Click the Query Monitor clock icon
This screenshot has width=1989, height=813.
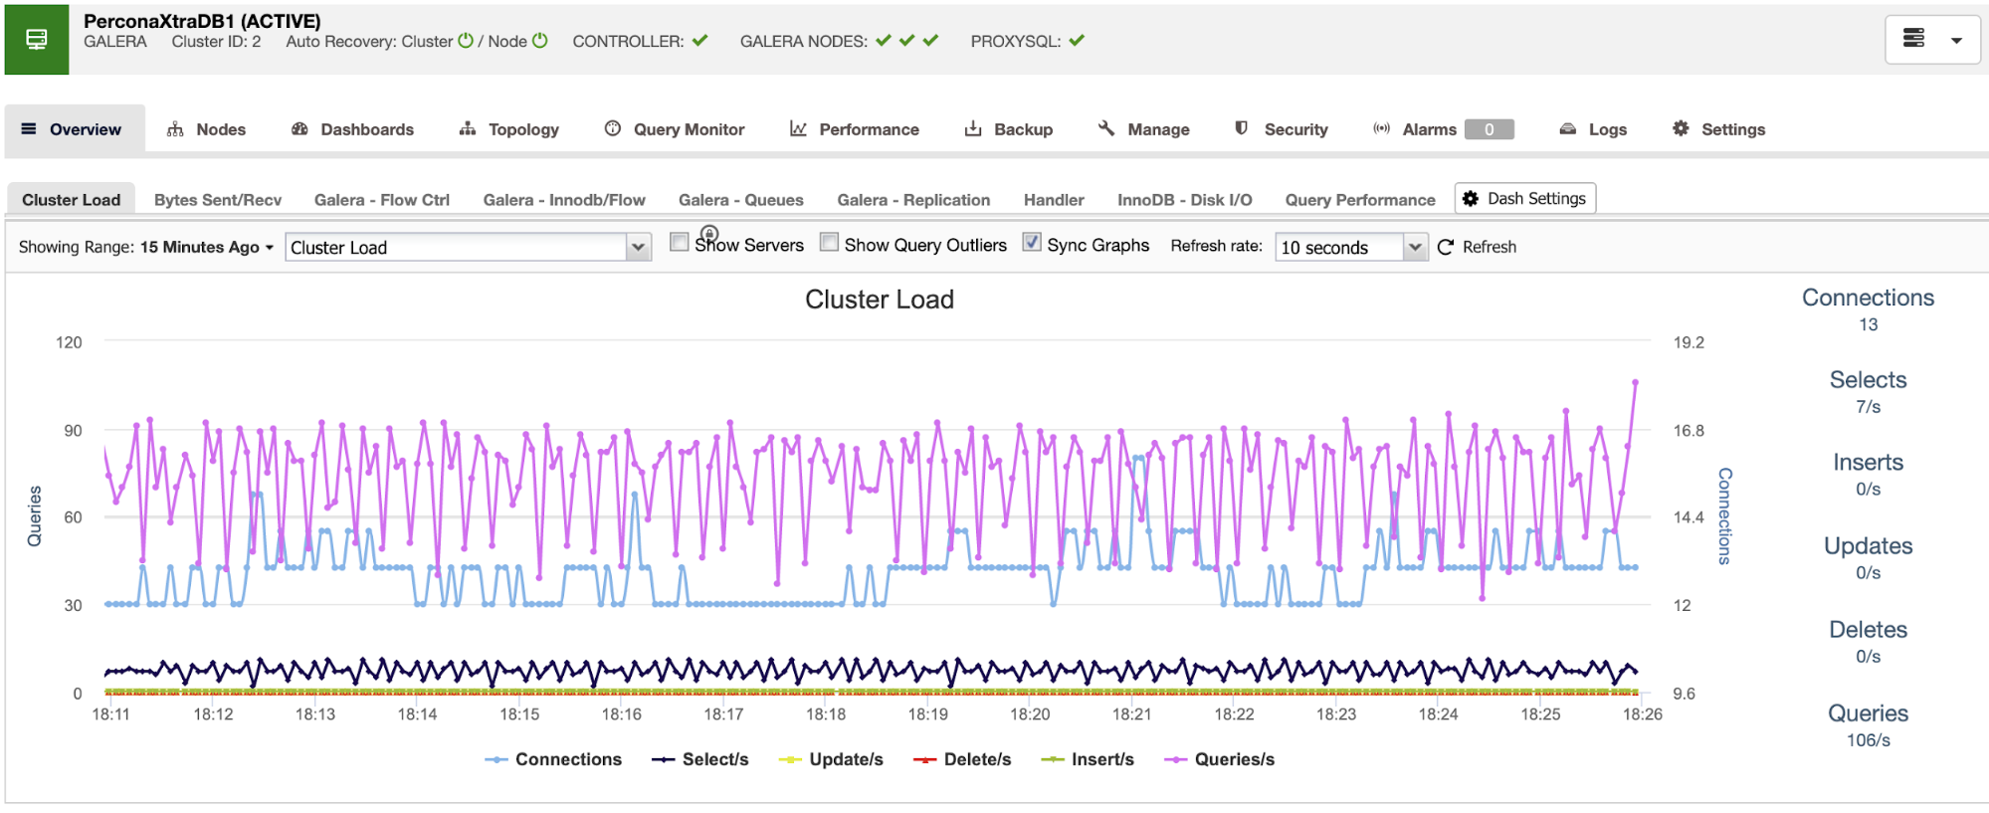613,128
